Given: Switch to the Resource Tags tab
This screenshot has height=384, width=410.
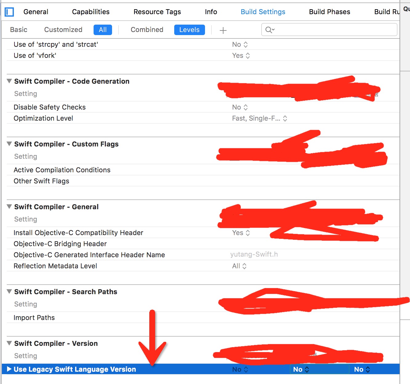Looking at the screenshot, I should click(157, 12).
